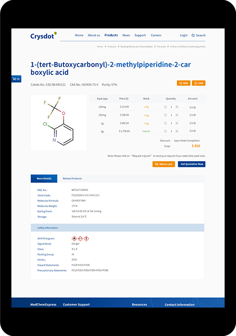The image size is (236, 336).
Task: Decrease quantity for 5g pack
Action: click(x=165, y=131)
